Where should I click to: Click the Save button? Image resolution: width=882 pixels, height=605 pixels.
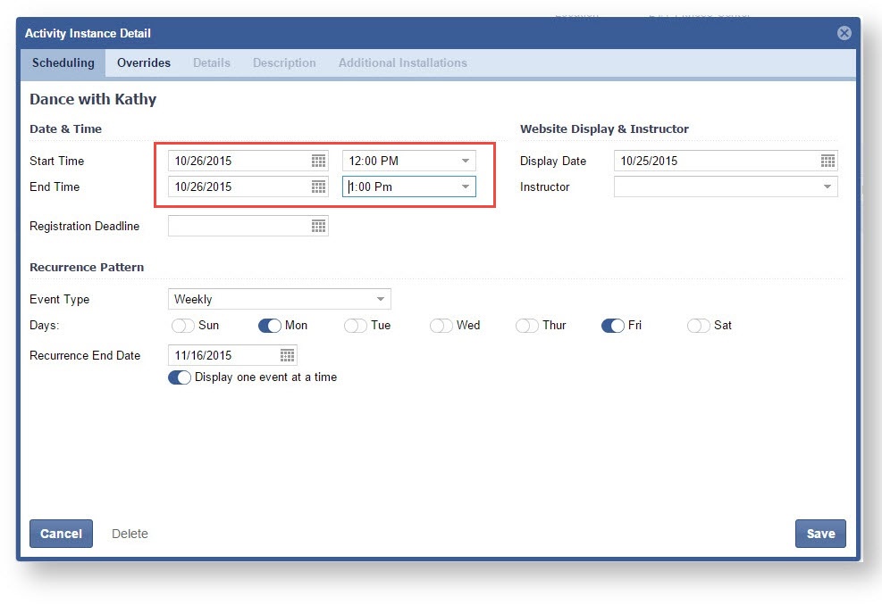click(819, 534)
